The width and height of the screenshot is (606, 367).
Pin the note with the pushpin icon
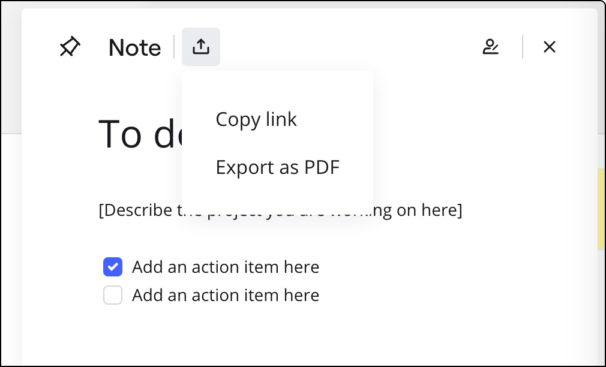coord(70,47)
